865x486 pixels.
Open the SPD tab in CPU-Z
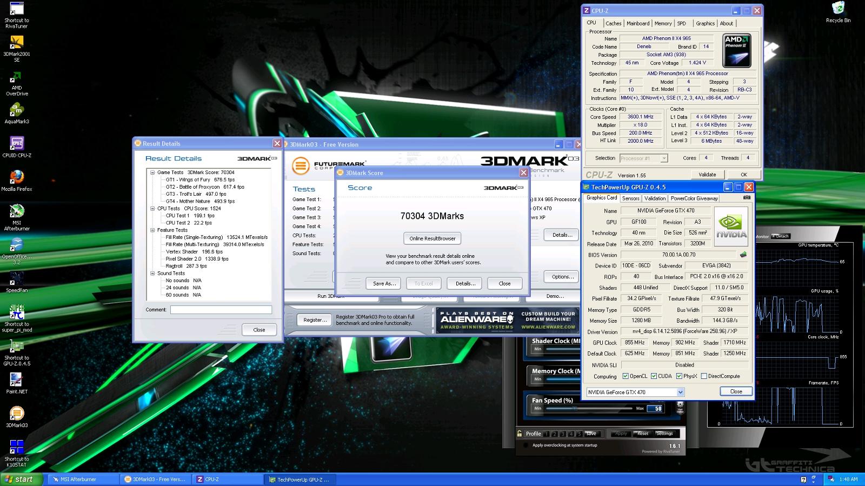[682, 23]
